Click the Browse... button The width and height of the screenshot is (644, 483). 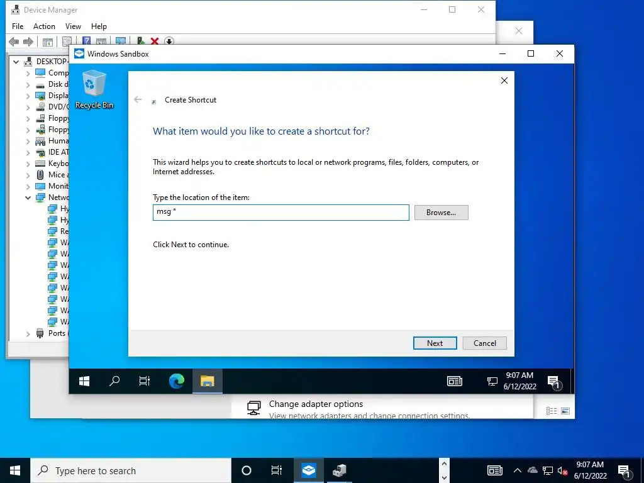click(x=441, y=213)
